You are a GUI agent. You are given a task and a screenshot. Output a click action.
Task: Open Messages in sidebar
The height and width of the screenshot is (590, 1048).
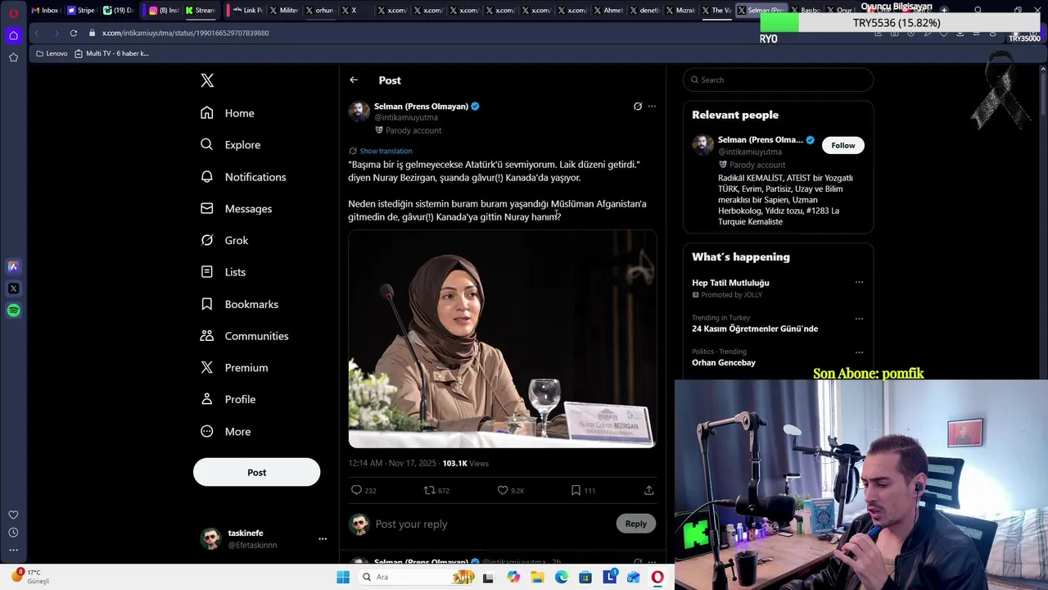236,209
